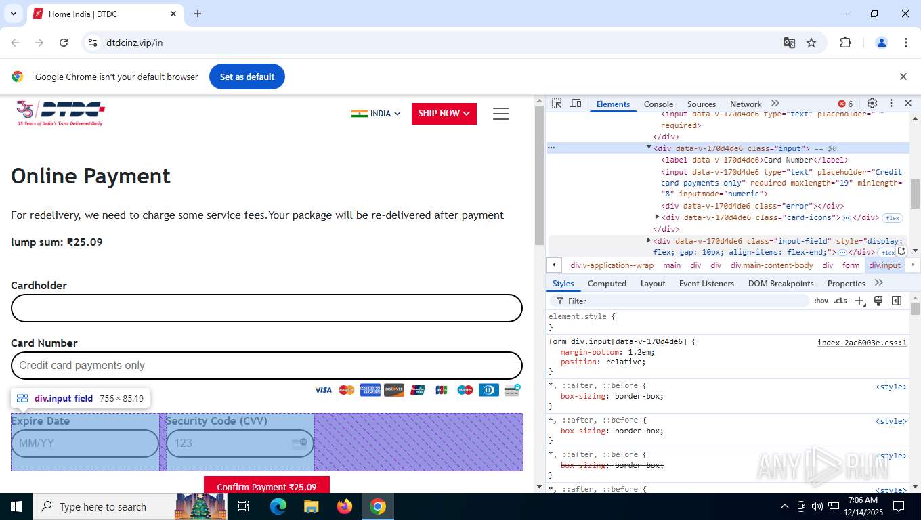Click the translate page icon in address bar
Viewport: 921px width, 520px height.
click(790, 43)
